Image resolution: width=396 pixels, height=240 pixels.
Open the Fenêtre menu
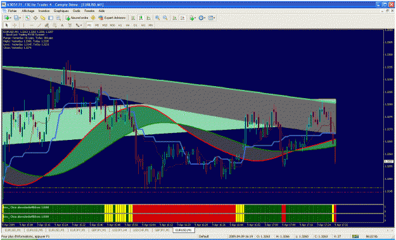tap(89, 11)
